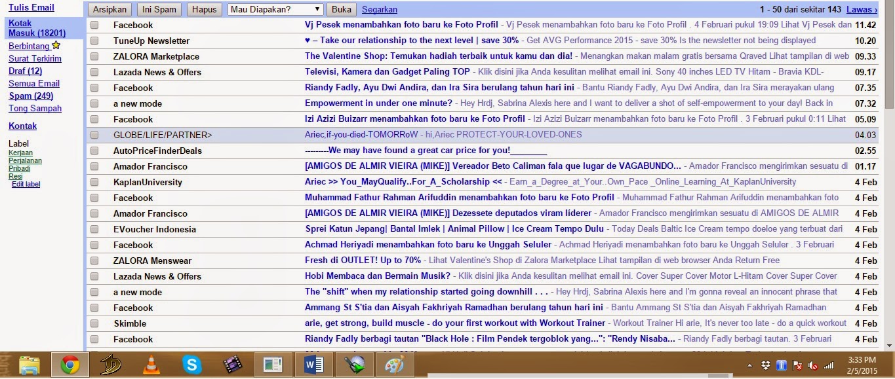Check the TuneUp Newsletter email checkbox
Image resolution: width=895 pixels, height=379 pixels.
pos(94,41)
